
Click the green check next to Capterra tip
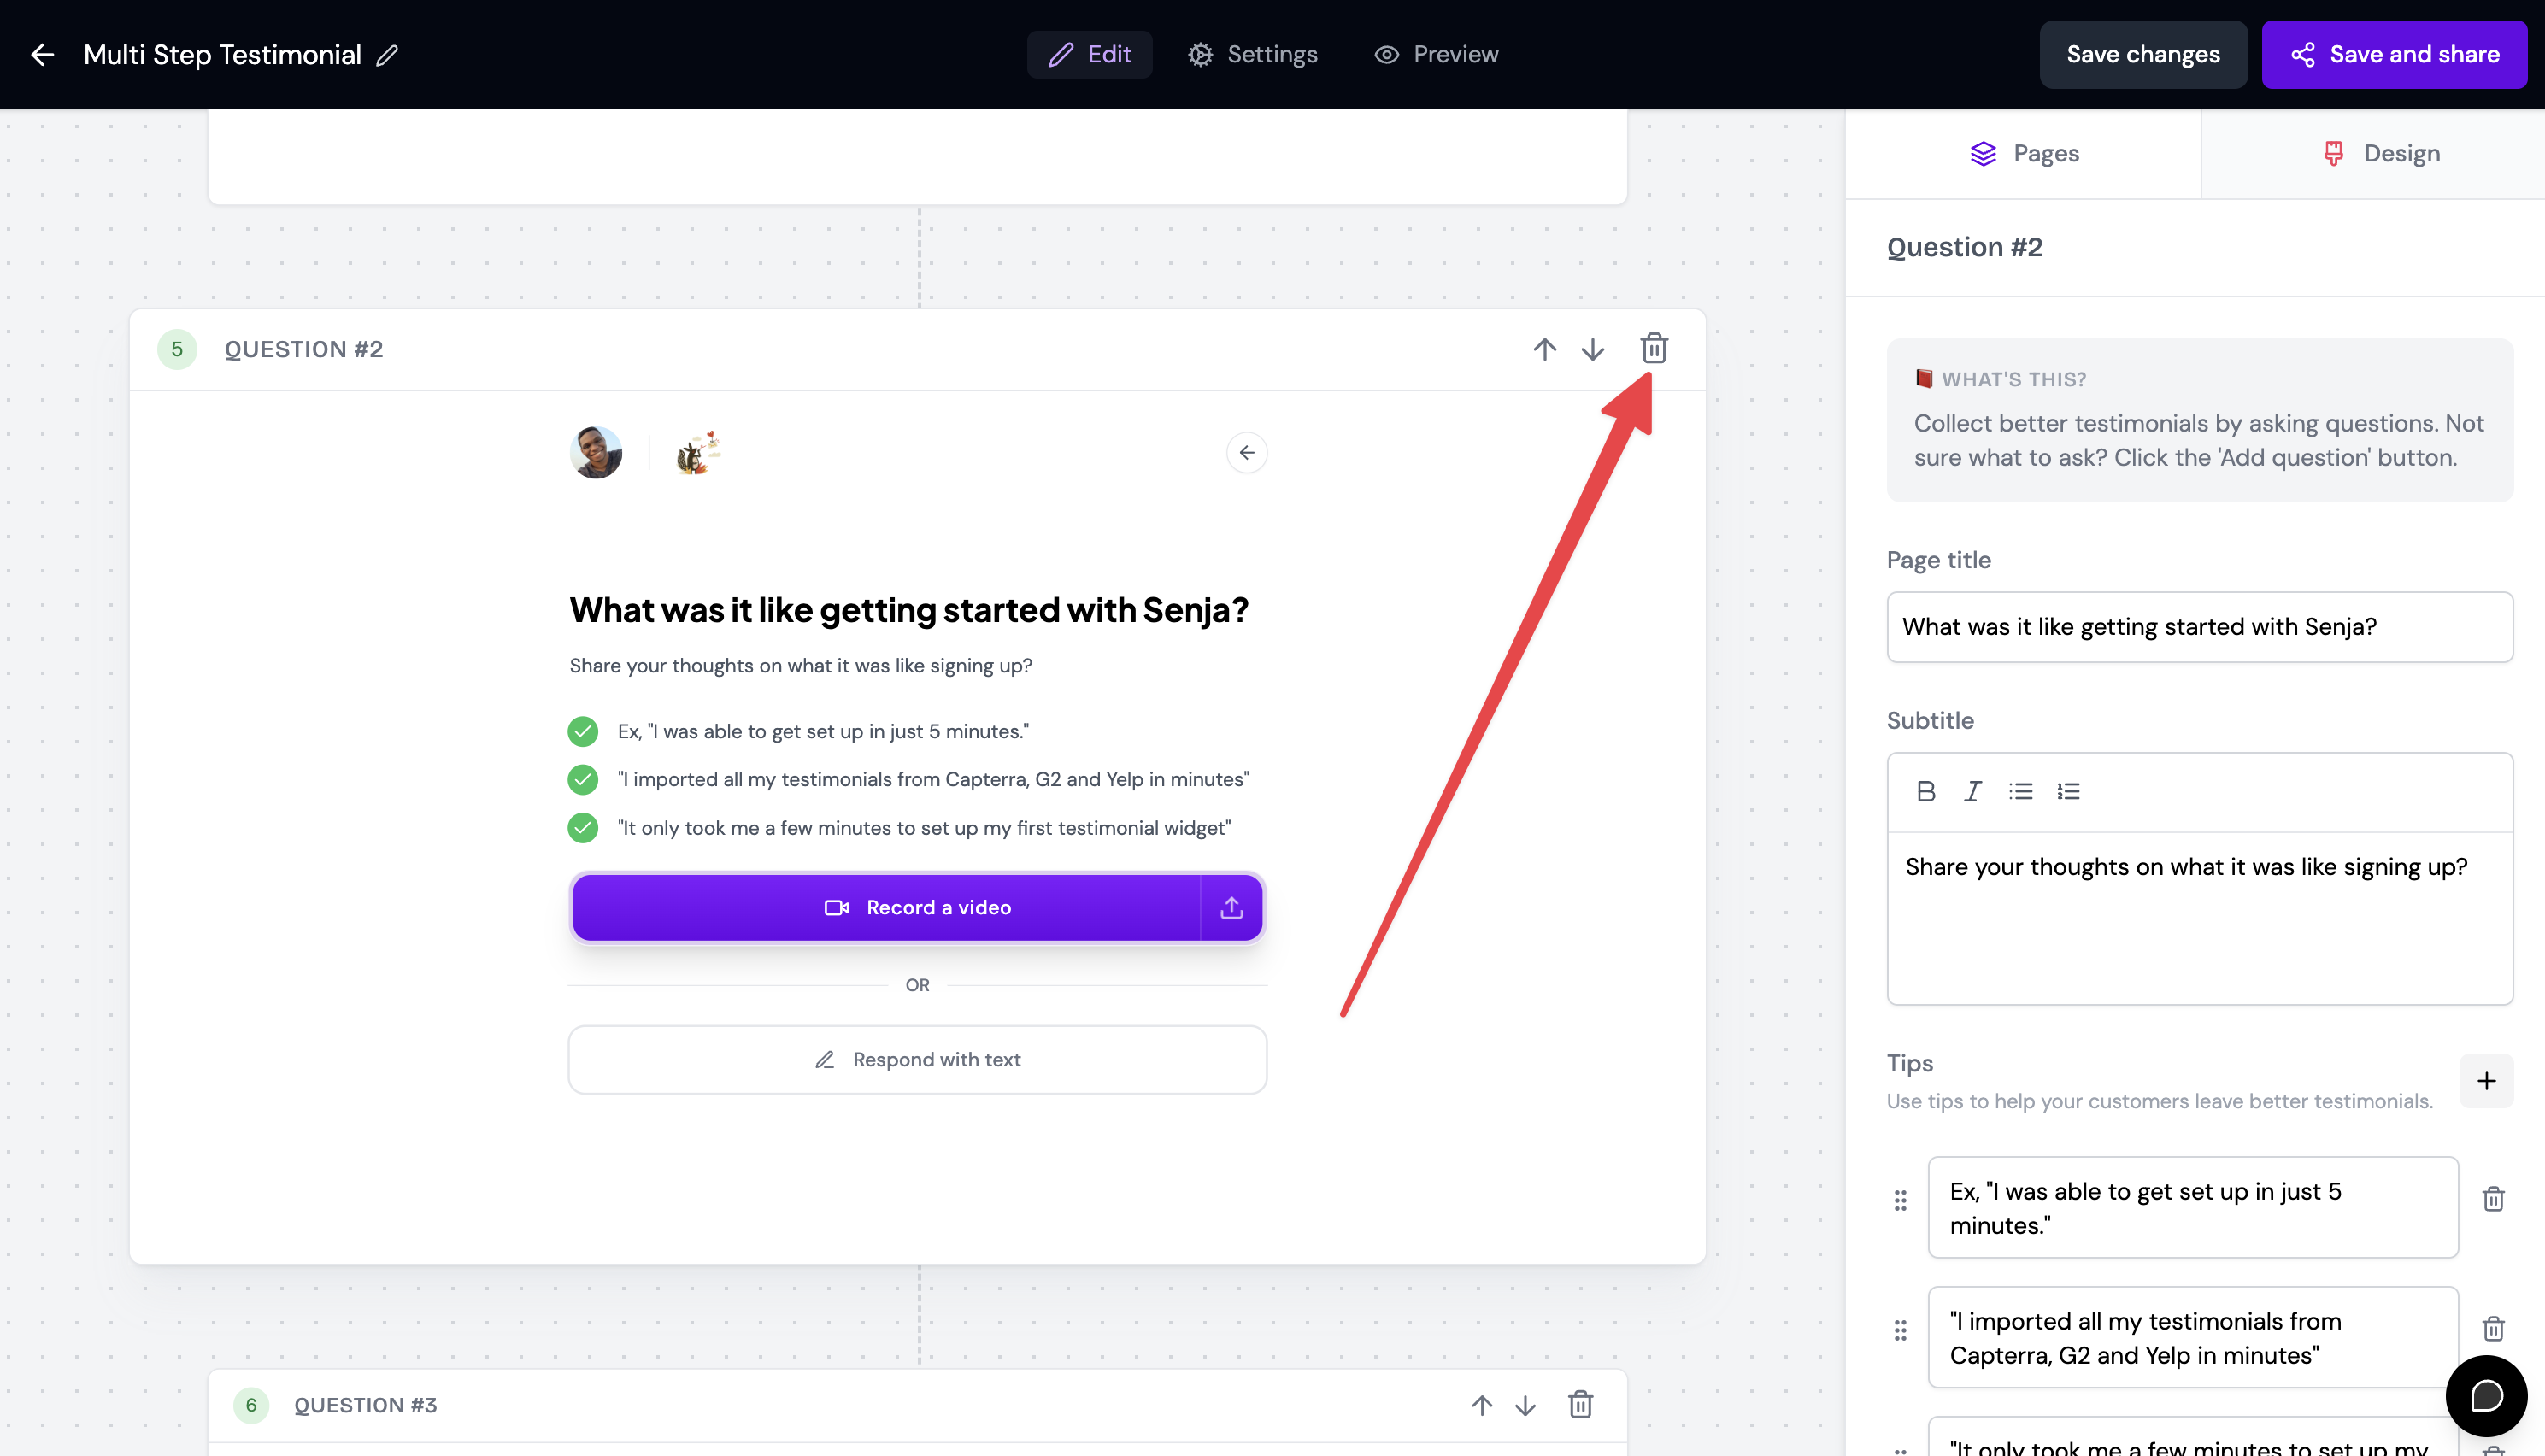coord(583,779)
